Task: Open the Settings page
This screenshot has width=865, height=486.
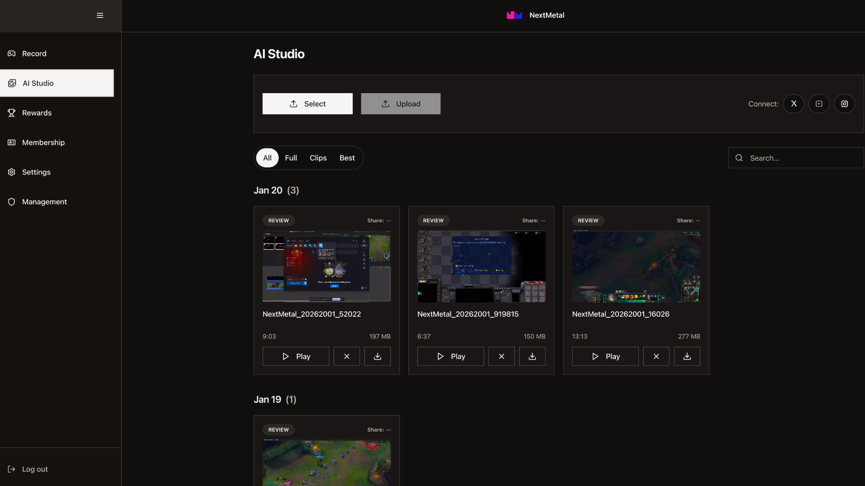Action: (36, 172)
